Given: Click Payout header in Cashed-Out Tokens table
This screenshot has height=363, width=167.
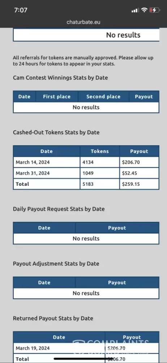Looking at the screenshot, I should [x=139, y=151].
